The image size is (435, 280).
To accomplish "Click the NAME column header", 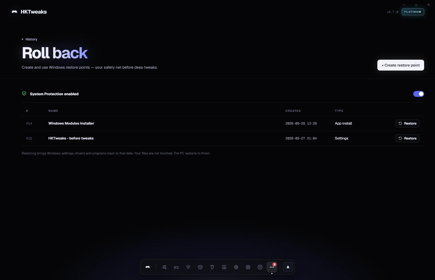I will click(53, 111).
